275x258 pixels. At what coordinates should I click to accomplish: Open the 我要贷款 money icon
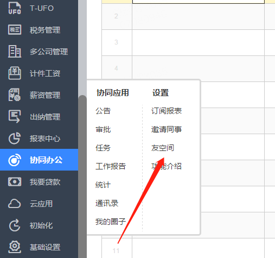click(x=15, y=182)
